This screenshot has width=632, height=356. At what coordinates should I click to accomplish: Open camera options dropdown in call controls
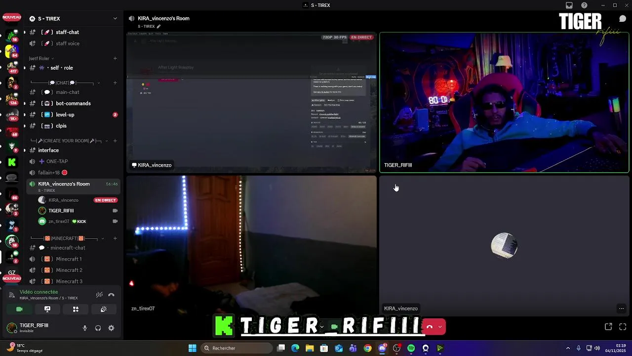click(322, 327)
